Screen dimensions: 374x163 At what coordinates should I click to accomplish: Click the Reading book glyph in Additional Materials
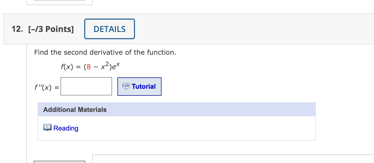pos(47,127)
